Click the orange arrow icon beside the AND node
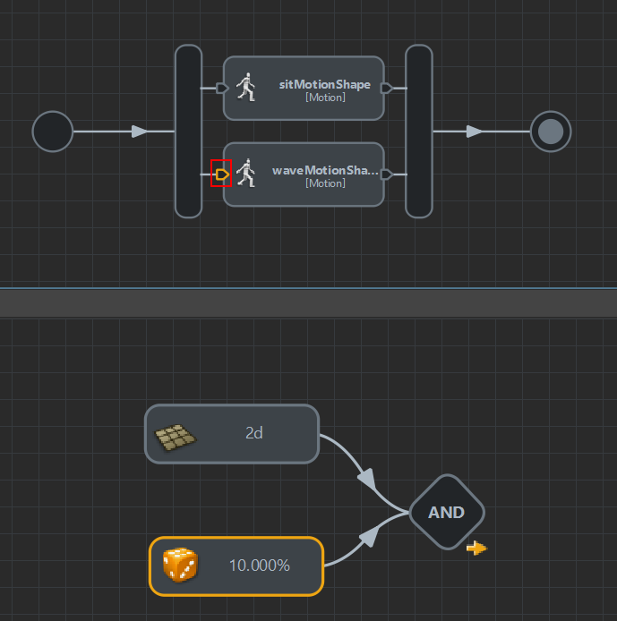 (x=476, y=549)
